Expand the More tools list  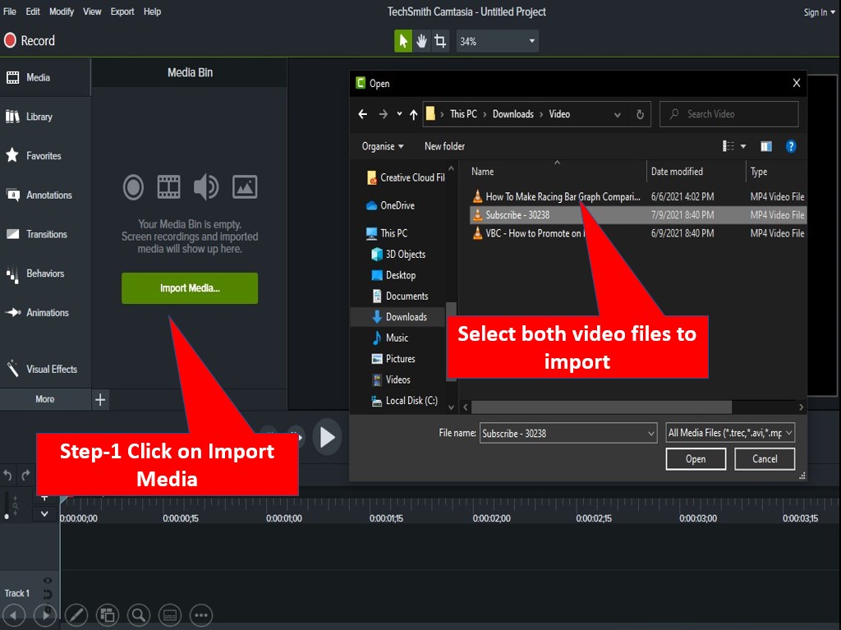[45, 399]
